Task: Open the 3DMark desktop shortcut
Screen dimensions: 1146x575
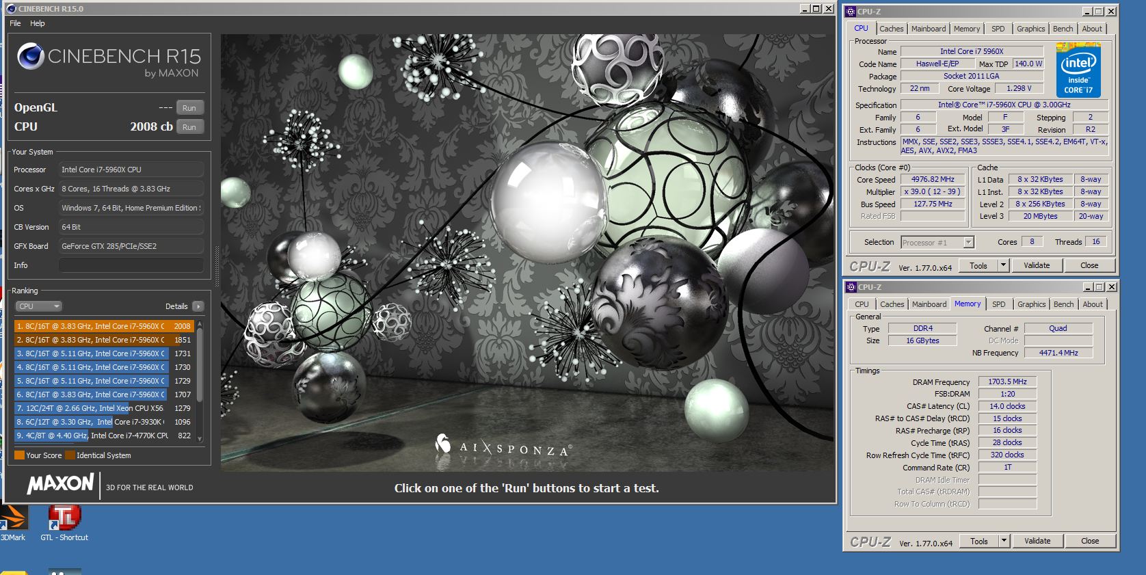Action: tap(12, 523)
